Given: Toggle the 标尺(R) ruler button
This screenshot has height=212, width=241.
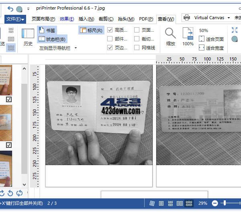Looking at the screenshot, I should [x=91, y=30].
